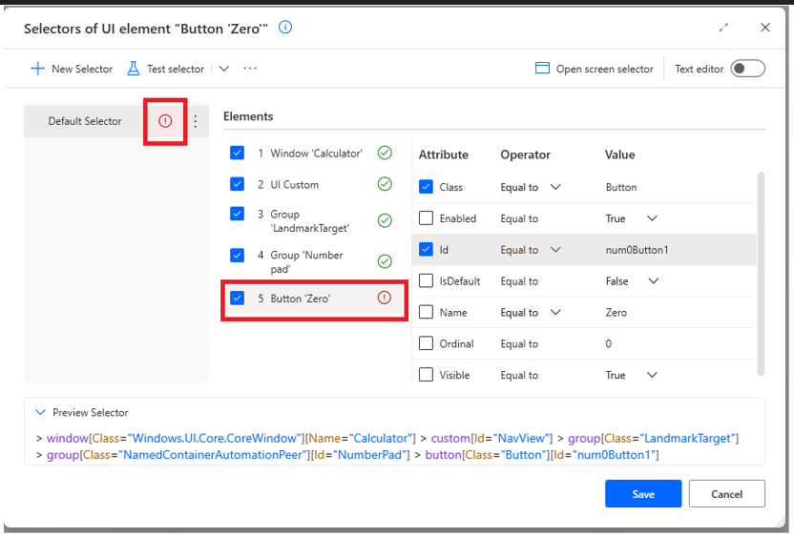Viewport: 794px width, 537px height.
Task: Uncheck element 2 UI Custom
Action: 237,184
